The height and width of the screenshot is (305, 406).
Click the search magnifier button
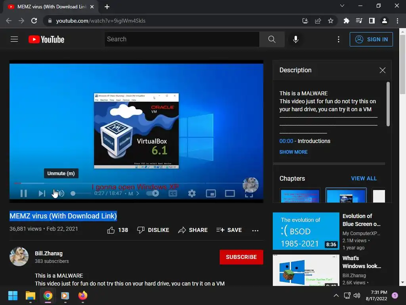pyautogui.click(x=272, y=39)
